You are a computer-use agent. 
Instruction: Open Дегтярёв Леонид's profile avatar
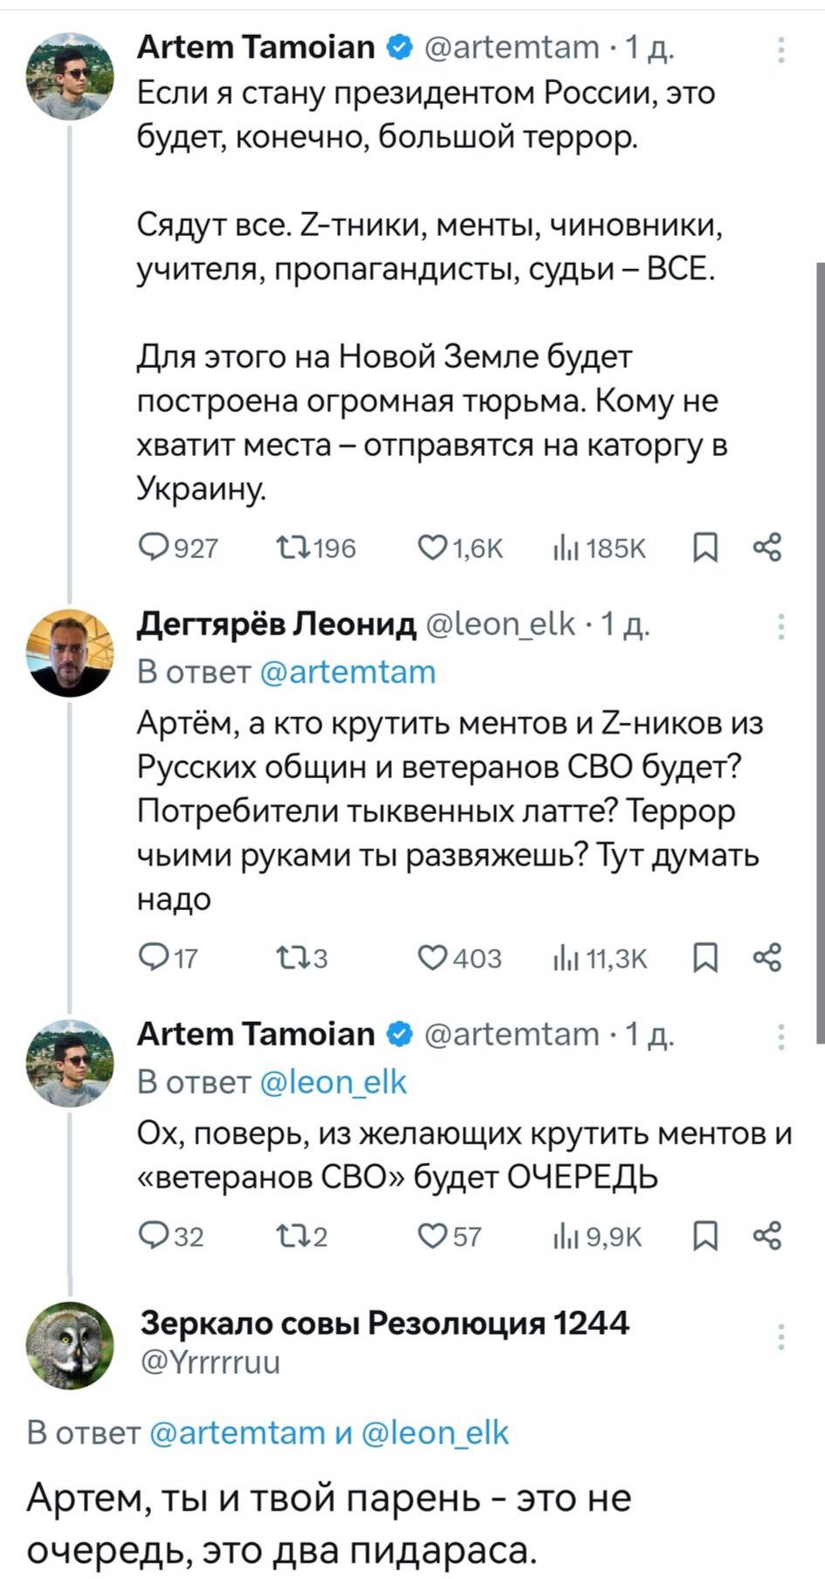tap(70, 652)
